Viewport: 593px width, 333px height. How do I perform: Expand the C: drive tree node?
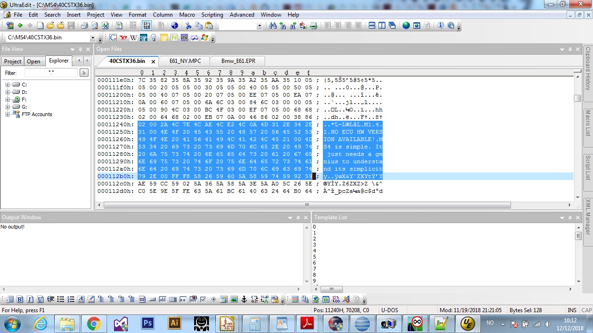pos(8,85)
